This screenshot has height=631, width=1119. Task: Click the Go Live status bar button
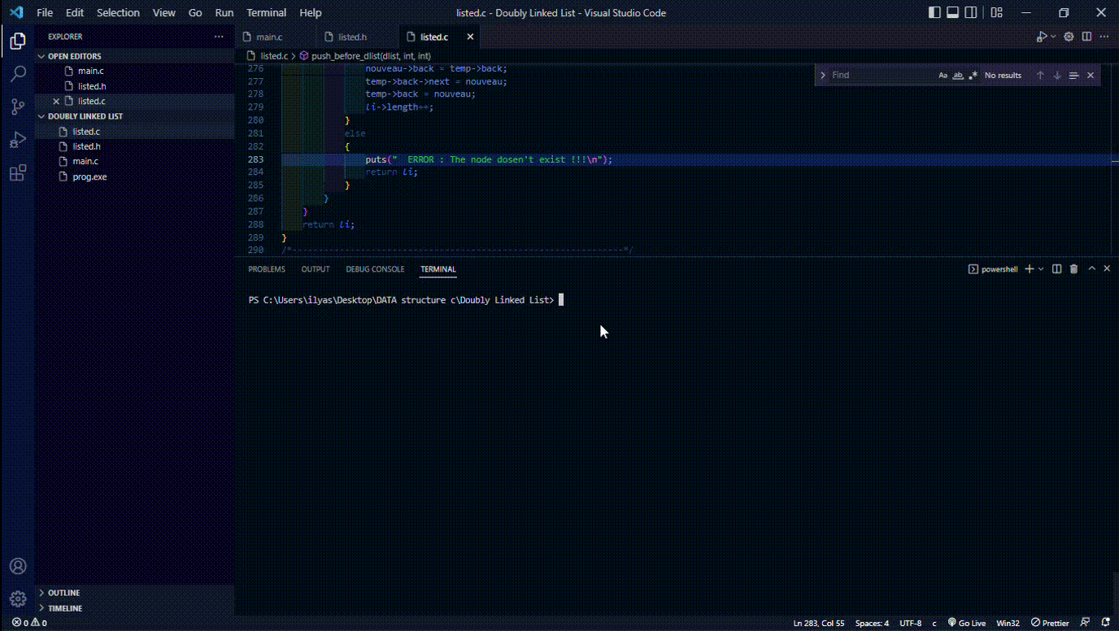966,623
